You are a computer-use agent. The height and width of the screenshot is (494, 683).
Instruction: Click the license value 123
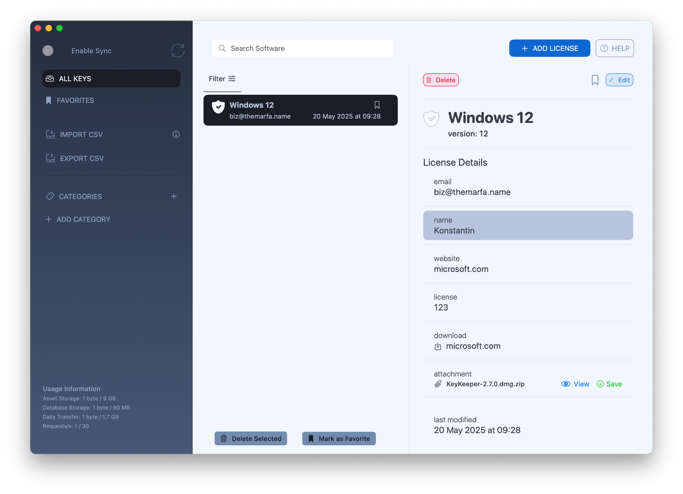click(441, 308)
